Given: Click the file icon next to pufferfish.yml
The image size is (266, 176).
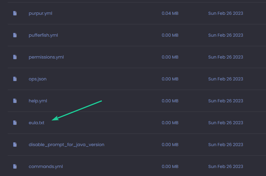Looking at the screenshot, I should point(15,35).
